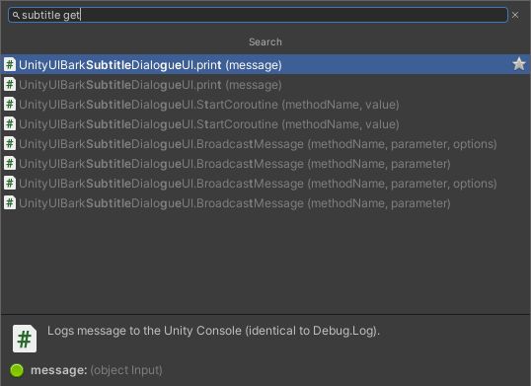Pick last BroadcastMessage (methodName, parameter, options) entry
The width and height of the screenshot is (531, 386).
click(x=265, y=184)
